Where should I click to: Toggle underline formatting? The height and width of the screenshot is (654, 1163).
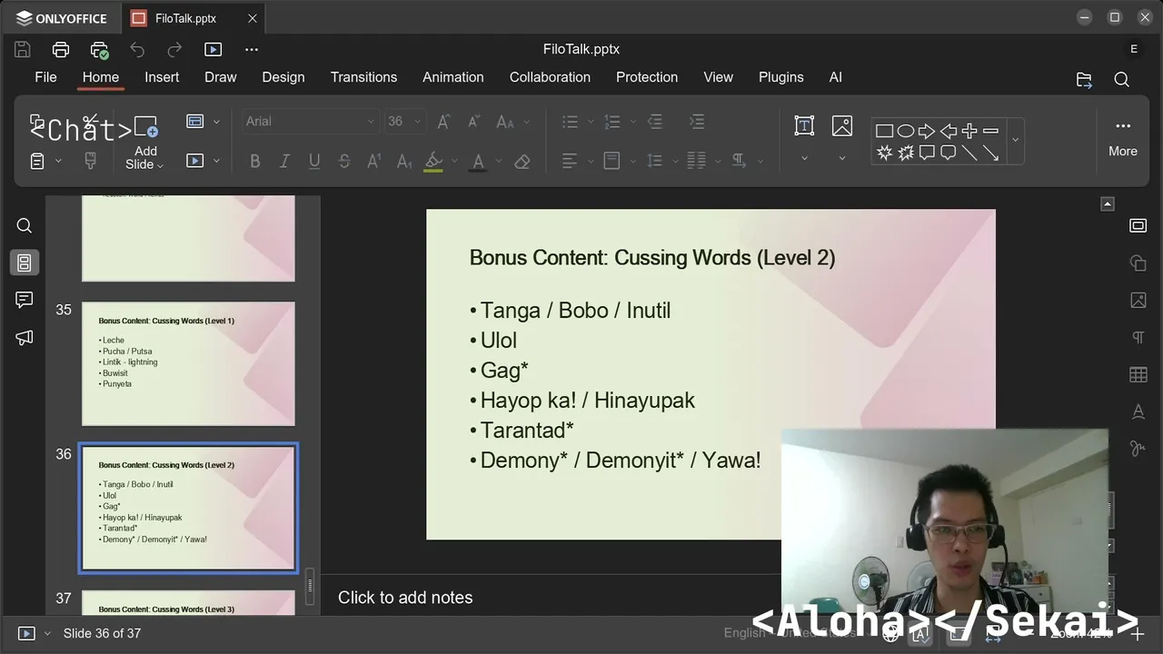314,162
